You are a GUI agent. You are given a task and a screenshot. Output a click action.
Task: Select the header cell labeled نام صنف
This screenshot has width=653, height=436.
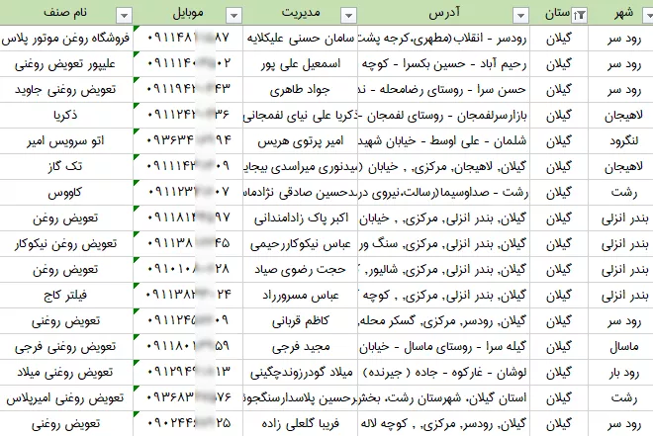click(66, 13)
